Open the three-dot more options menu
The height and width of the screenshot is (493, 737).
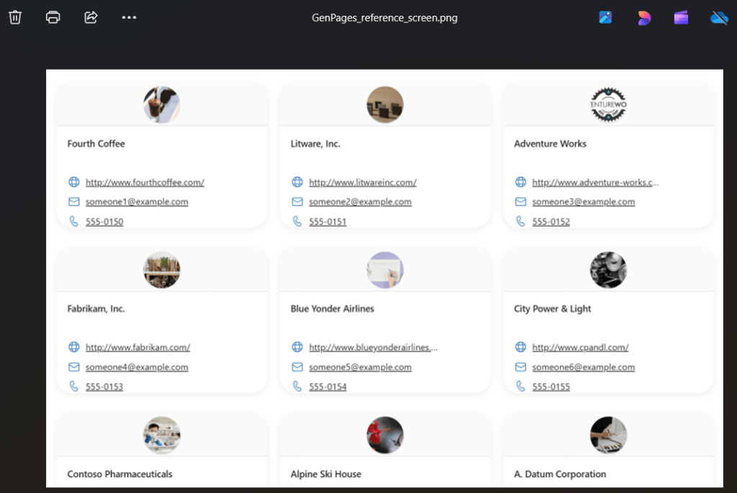[129, 17]
